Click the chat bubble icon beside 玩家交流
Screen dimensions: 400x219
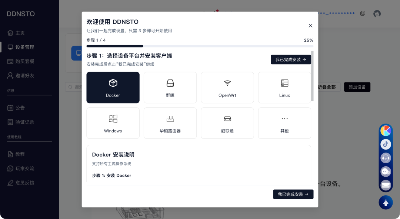click(x=10, y=169)
